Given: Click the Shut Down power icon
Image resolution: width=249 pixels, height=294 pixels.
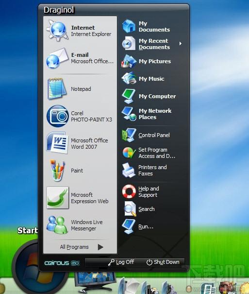Looking at the screenshot, I should pos(149,262).
